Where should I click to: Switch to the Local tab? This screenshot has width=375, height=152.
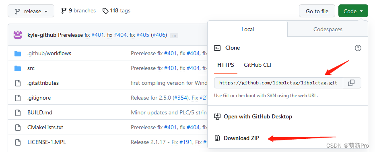(x=247, y=29)
